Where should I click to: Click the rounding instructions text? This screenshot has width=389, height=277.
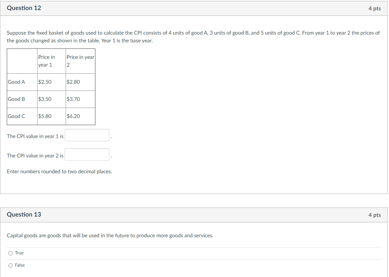pos(59,171)
